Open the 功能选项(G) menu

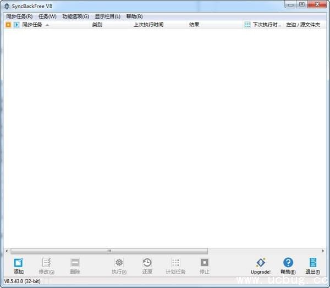[75, 16]
